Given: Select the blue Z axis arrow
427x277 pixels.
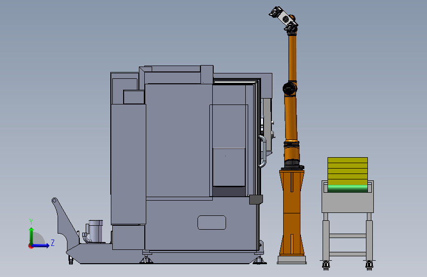Looking at the screenshot, I should coord(41,245).
